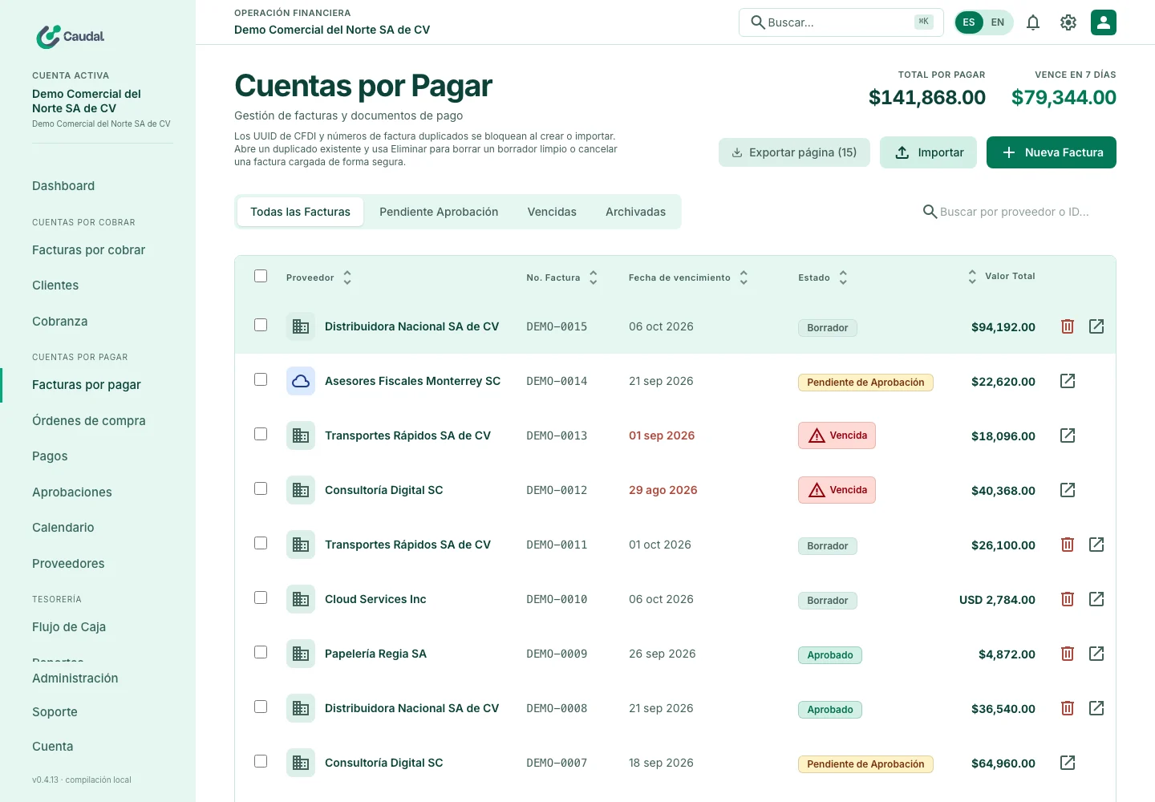Sort by Valor Total column
The height and width of the screenshot is (802, 1155).
tap(1001, 276)
